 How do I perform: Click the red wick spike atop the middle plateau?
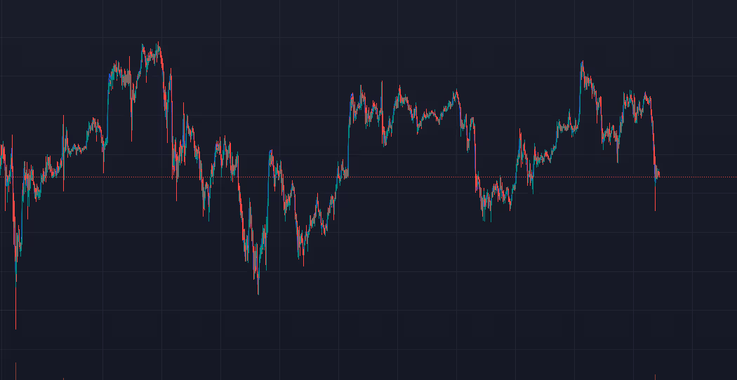(x=382, y=88)
